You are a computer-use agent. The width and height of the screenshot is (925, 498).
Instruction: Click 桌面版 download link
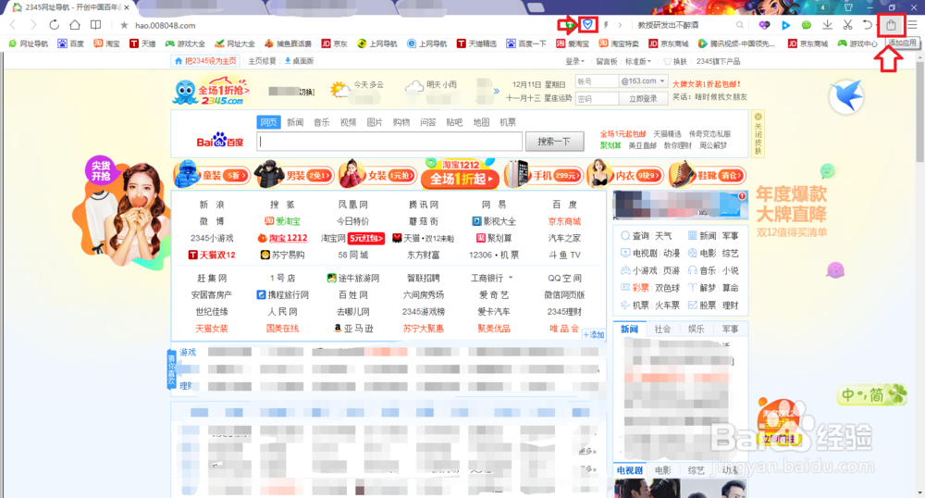point(299,61)
